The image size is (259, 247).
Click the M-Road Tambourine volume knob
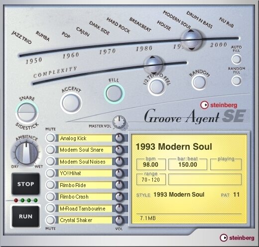pos(119,209)
